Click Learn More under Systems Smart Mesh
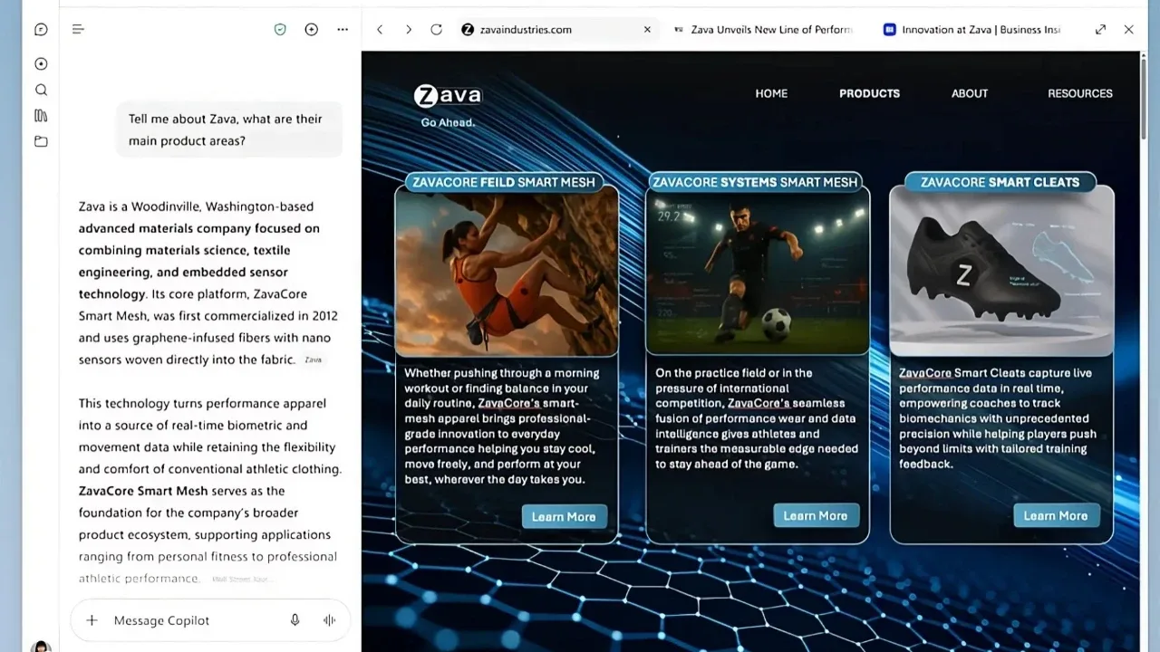 (x=816, y=516)
